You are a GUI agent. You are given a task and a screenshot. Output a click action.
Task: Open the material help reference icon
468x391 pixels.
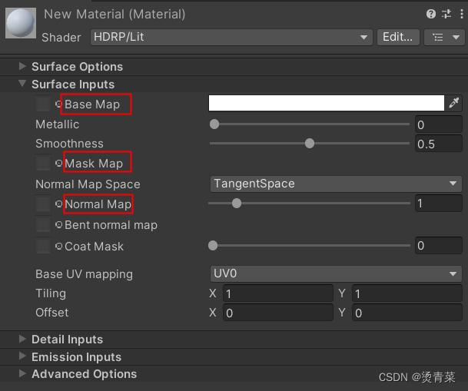tap(430, 14)
